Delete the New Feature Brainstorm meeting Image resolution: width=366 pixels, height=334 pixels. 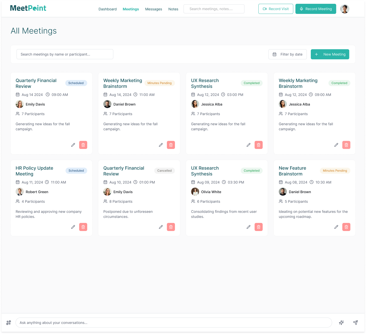[346, 227]
